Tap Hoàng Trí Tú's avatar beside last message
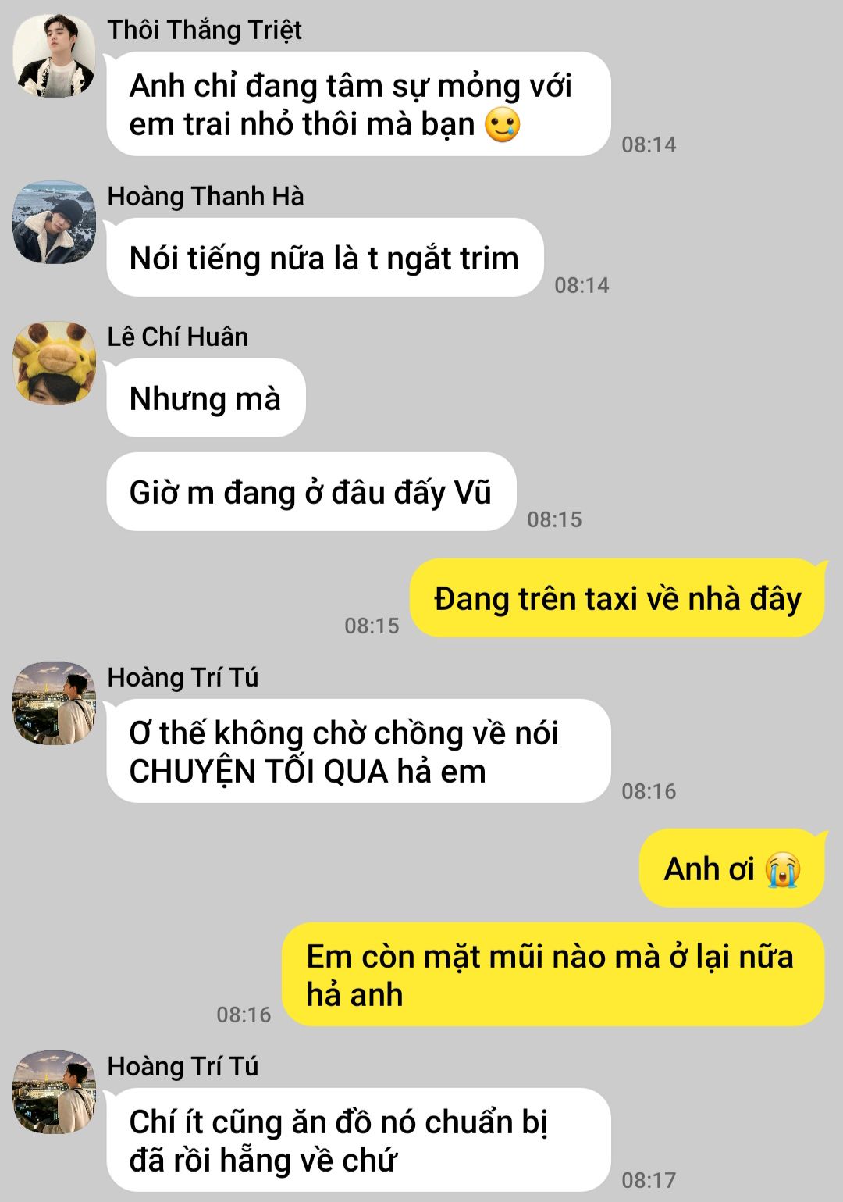The height and width of the screenshot is (1202, 843). 54,1093
